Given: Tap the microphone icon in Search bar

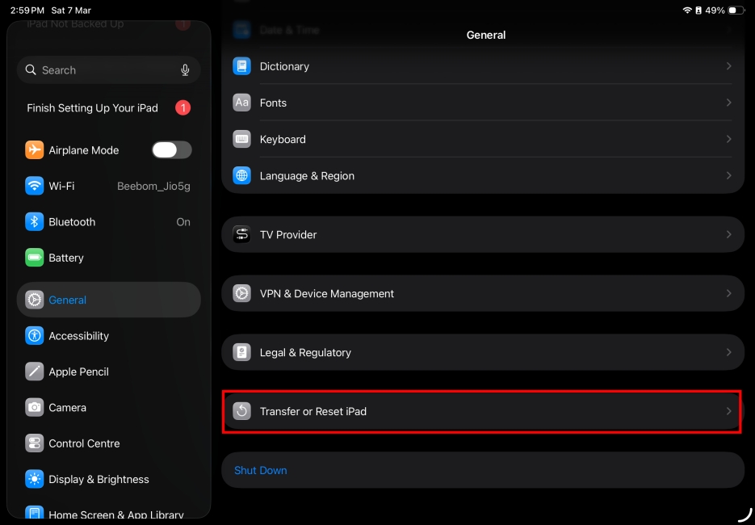Looking at the screenshot, I should coord(185,70).
